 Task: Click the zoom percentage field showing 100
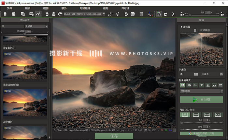tap(208, 12)
